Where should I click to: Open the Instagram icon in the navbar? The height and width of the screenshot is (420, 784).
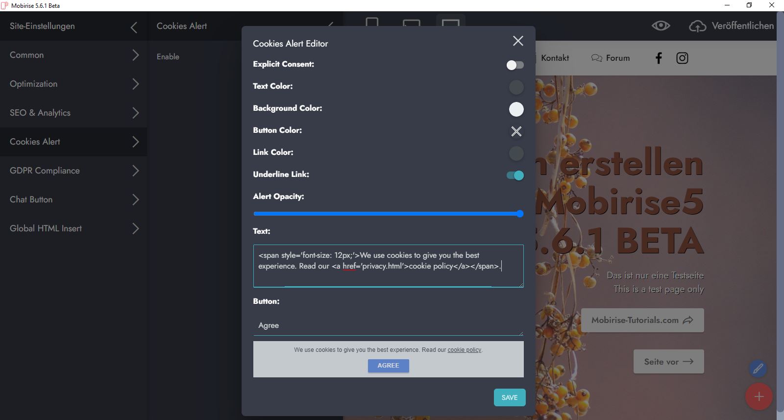click(x=682, y=58)
